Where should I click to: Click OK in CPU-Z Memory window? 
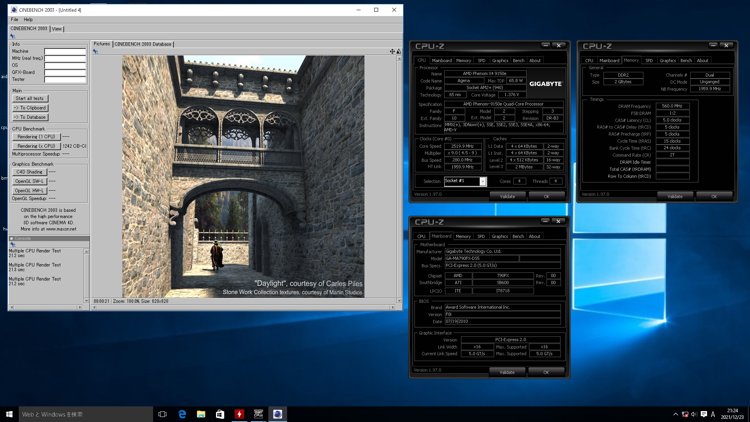714,197
